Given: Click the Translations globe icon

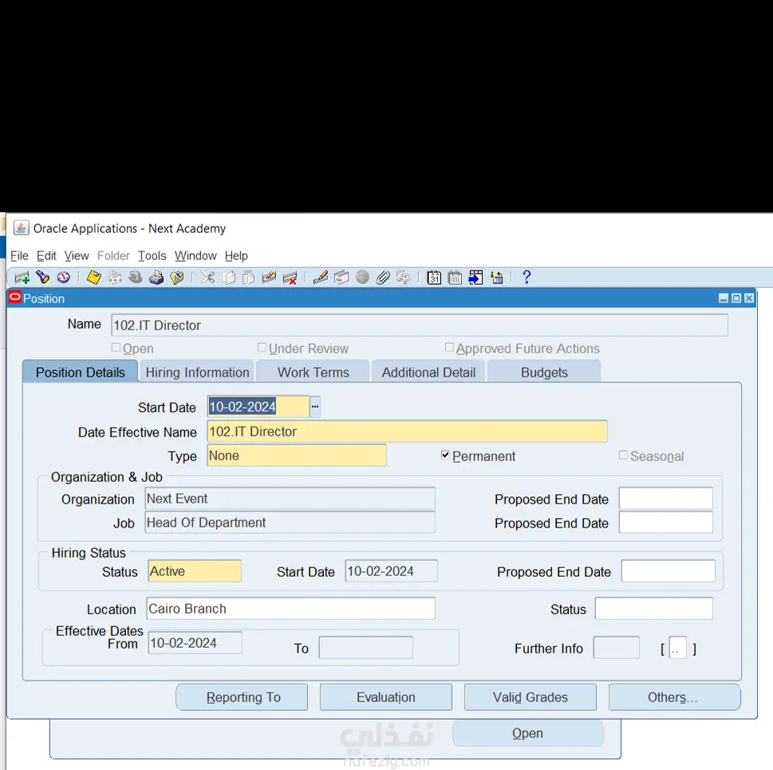Looking at the screenshot, I should [362, 278].
